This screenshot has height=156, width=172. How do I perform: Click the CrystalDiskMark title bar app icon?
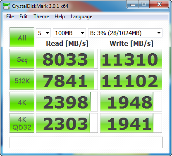pyautogui.click(x=7, y=6)
